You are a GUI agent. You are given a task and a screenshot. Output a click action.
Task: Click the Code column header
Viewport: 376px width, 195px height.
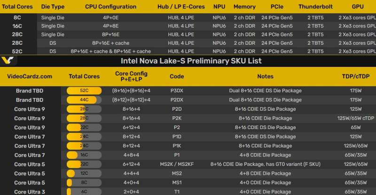[x=177, y=76]
